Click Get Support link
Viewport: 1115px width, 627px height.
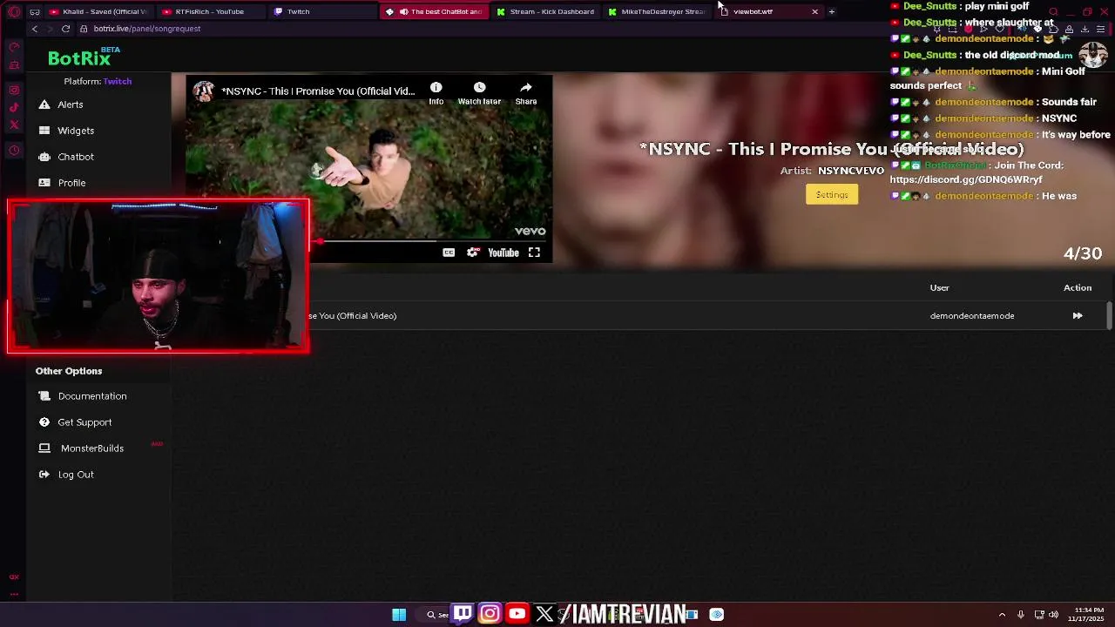(x=84, y=422)
